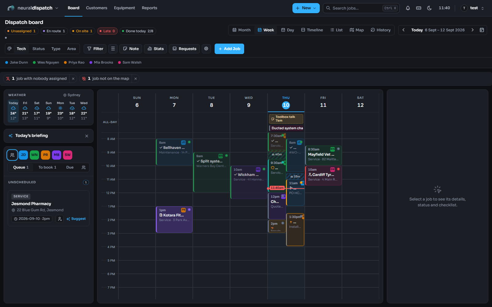Viewport: 492px width, 307px height.
Task: Click the Add Job button
Action: 229,49
